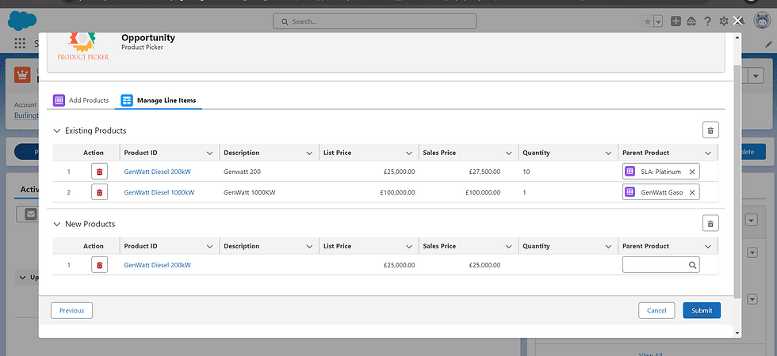The image size is (777, 356).
Task: Open Salesforce Help question mark icon
Action: 707,21
